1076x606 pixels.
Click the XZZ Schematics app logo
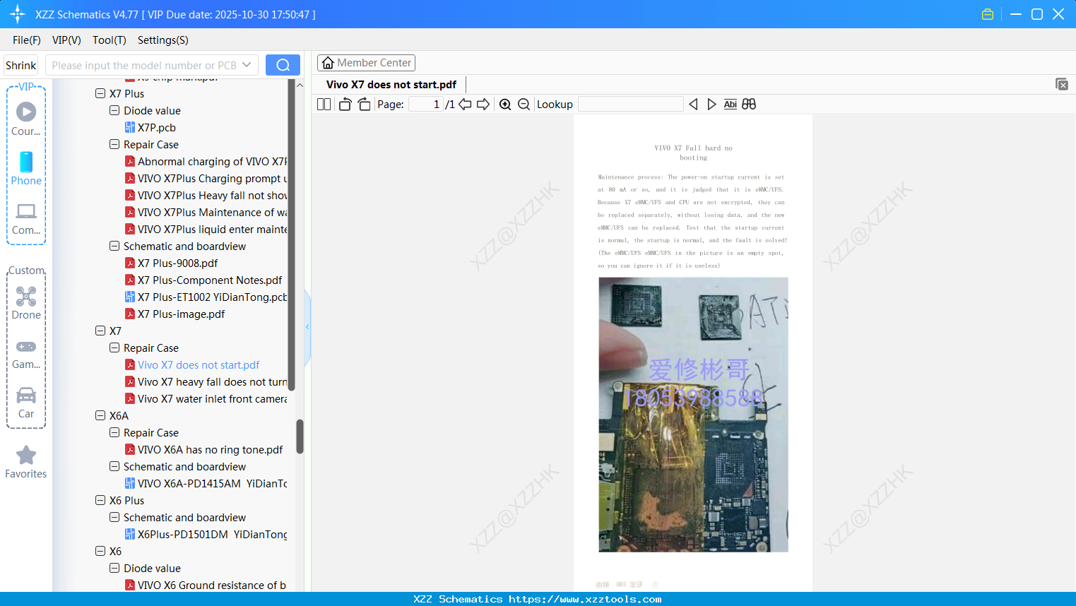point(18,14)
